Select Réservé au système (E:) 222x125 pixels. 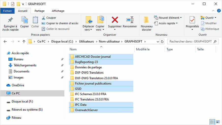tap(25, 110)
